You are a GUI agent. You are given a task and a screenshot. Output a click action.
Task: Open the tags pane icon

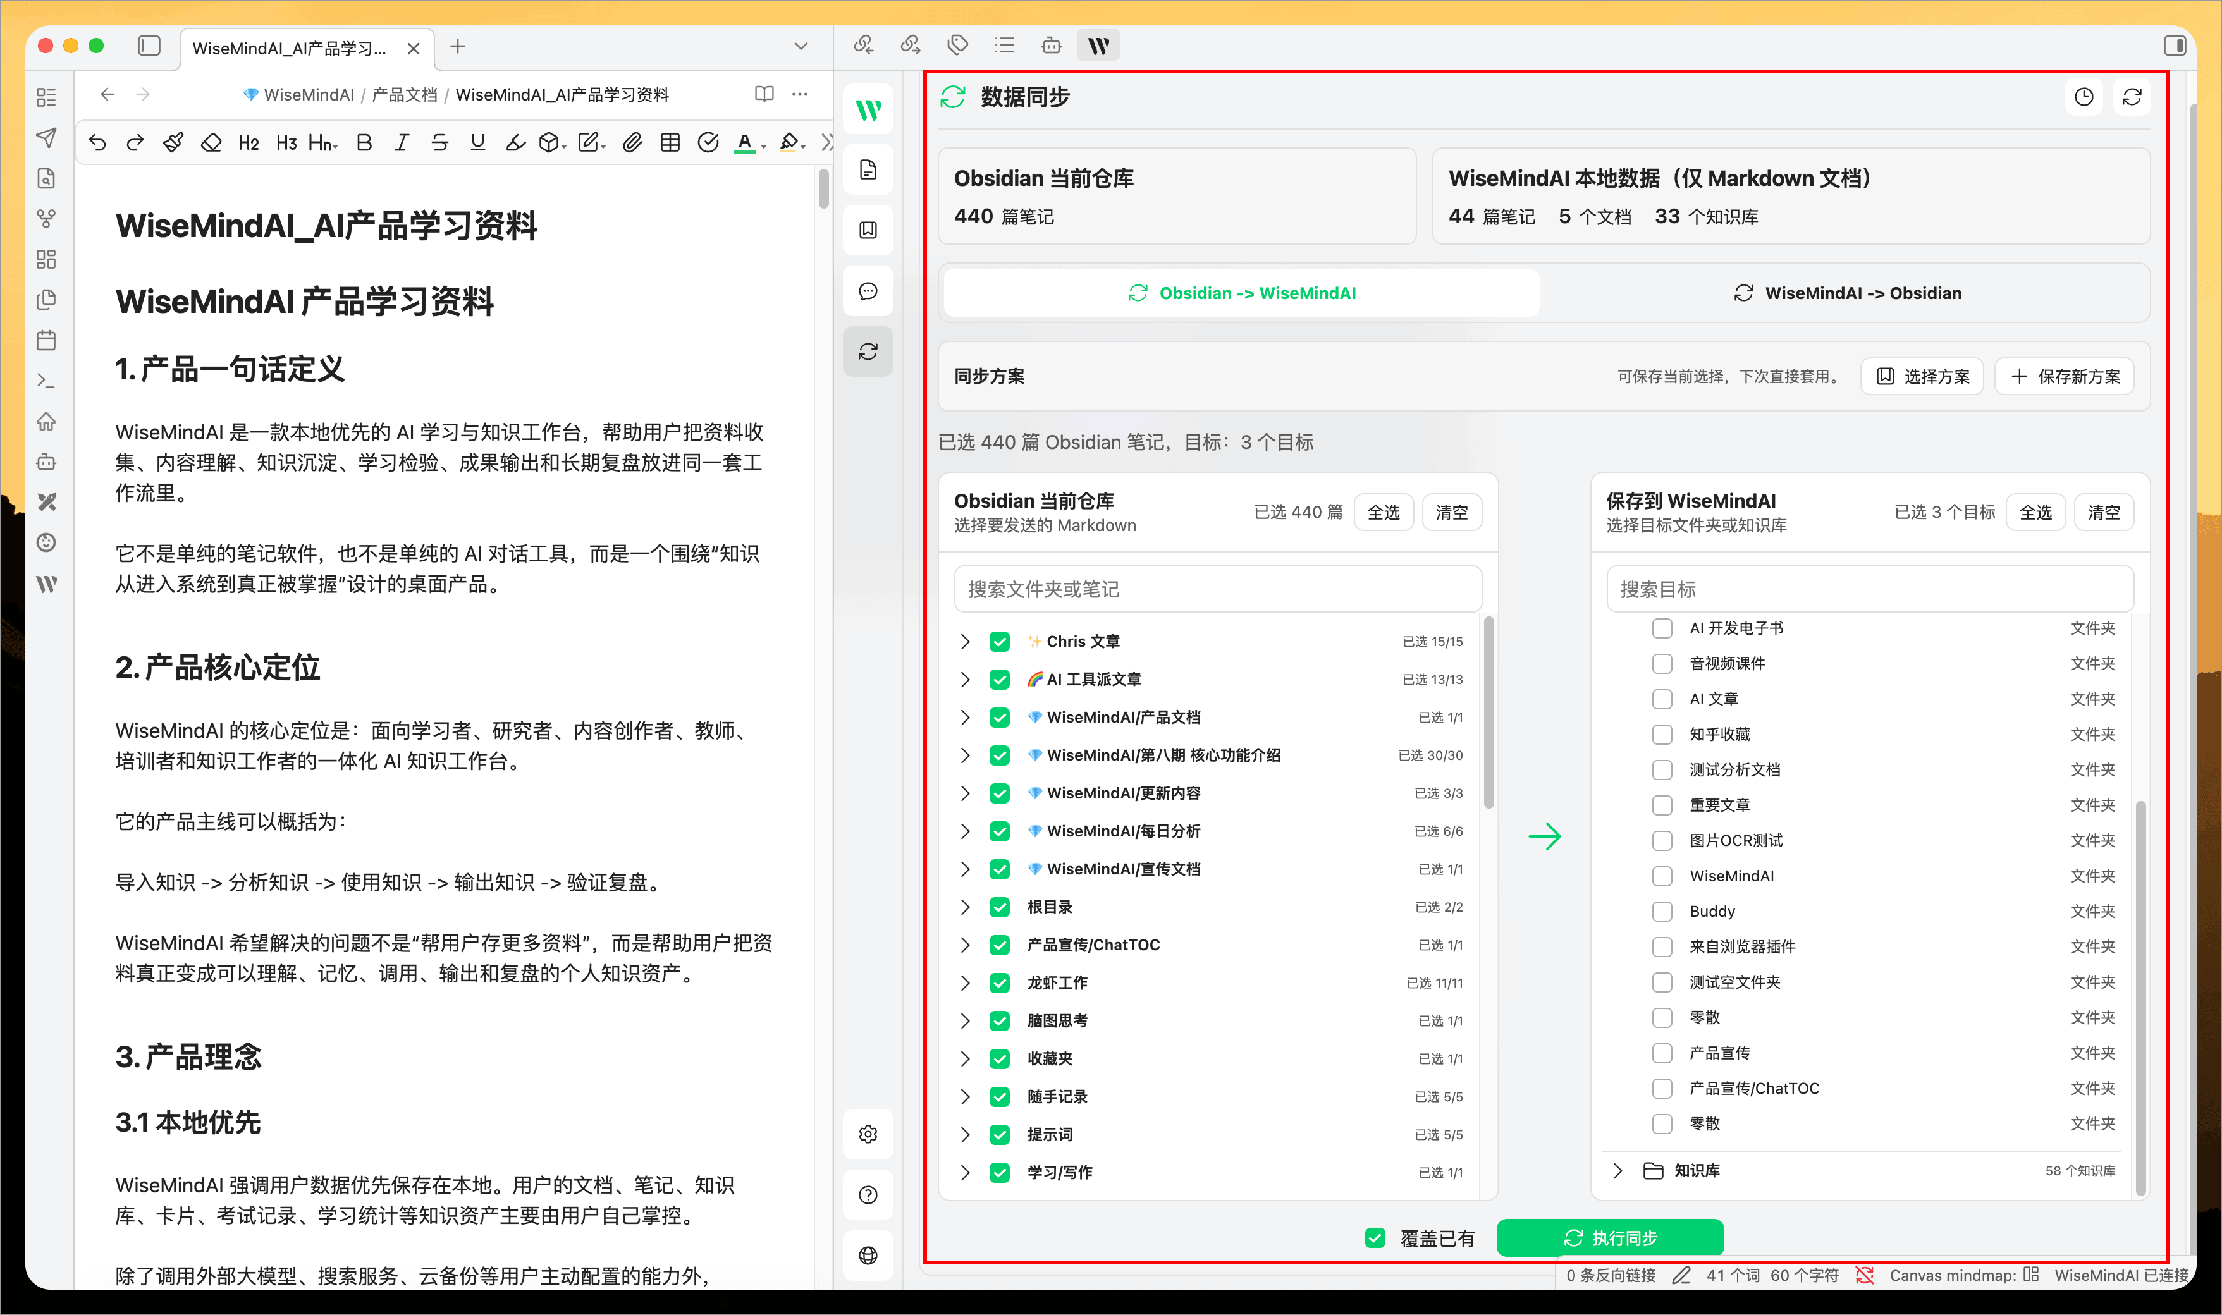[957, 45]
